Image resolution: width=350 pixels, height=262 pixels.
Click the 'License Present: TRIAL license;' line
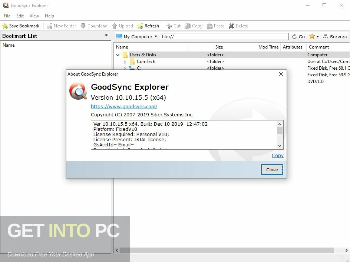(129, 140)
